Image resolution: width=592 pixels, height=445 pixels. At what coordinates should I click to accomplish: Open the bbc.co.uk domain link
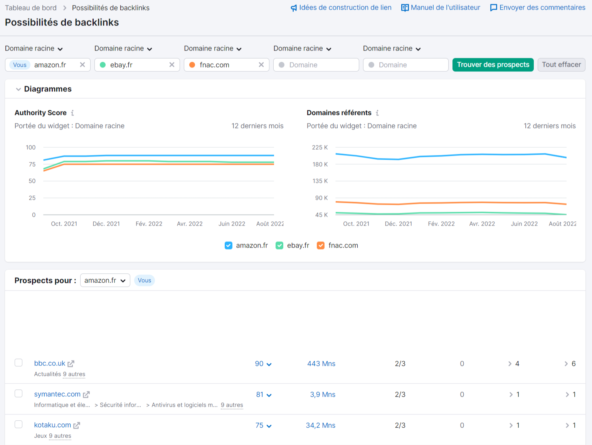[x=50, y=363]
